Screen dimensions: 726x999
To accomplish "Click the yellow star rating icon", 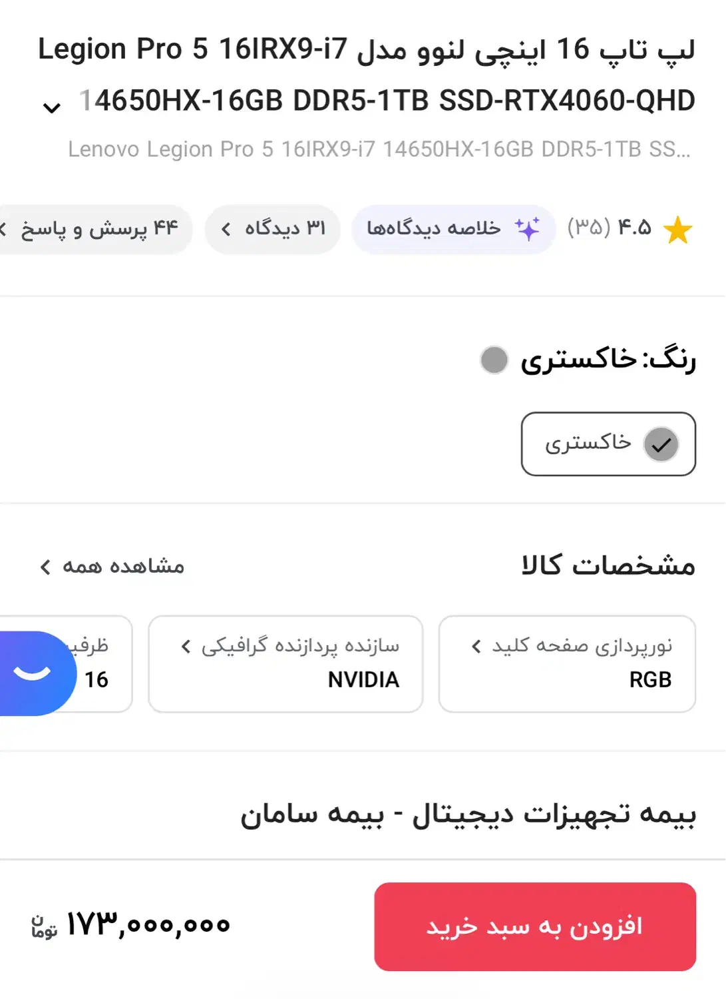I will tap(677, 228).
